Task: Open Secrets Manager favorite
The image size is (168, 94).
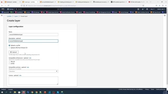Action: click(x=124, y=12)
